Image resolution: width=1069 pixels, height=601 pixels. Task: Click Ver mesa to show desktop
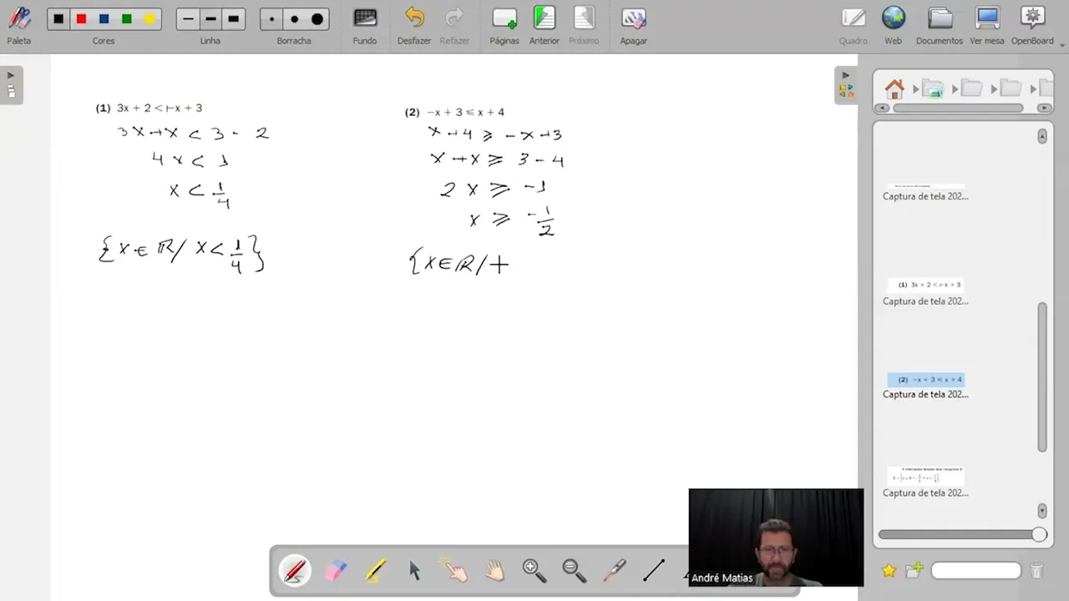pos(987,25)
